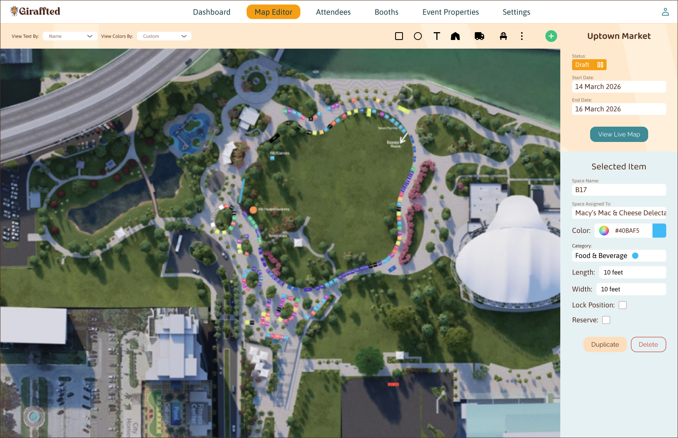Duplicate the selected booth
678x438 pixels.
(x=605, y=344)
